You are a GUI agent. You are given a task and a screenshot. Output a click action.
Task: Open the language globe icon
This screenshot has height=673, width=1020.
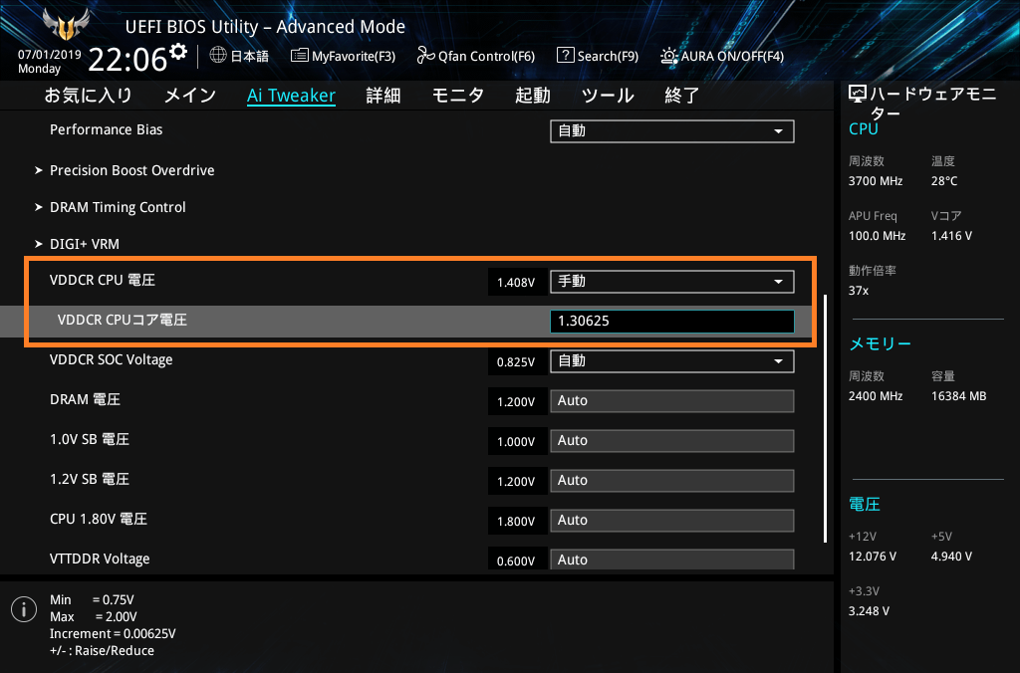coord(218,56)
